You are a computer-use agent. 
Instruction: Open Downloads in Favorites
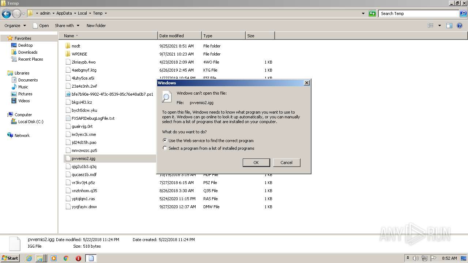(x=28, y=52)
